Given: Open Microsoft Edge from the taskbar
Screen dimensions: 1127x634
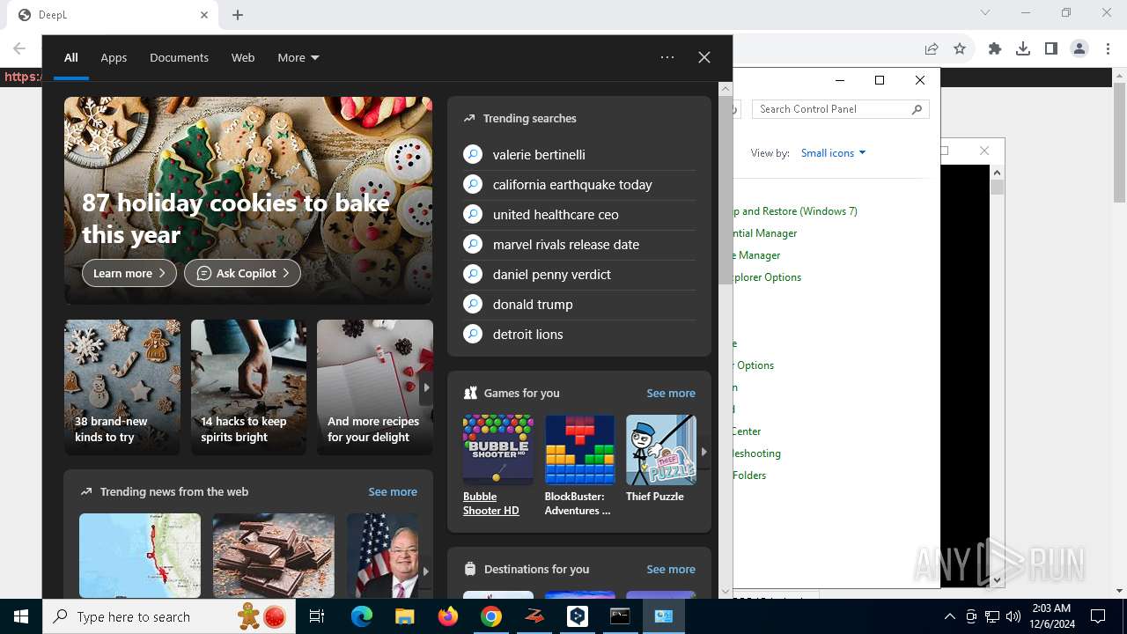Looking at the screenshot, I should coord(362,616).
